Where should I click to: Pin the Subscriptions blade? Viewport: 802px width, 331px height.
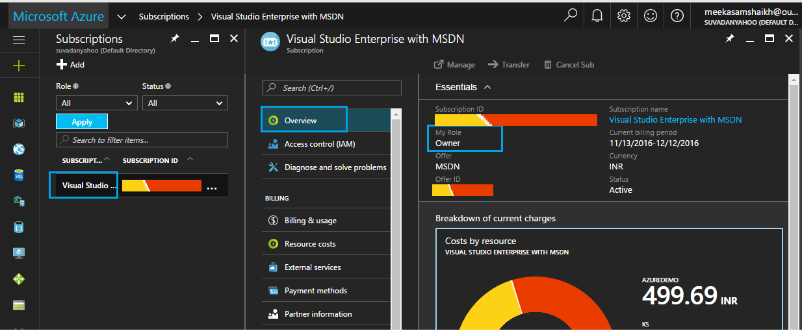174,39
